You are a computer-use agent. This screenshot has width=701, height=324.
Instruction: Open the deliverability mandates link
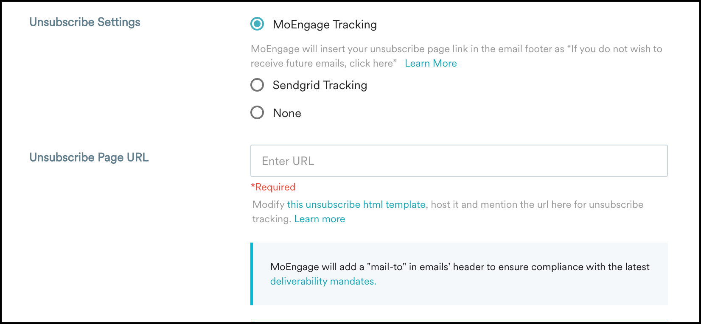323,281
